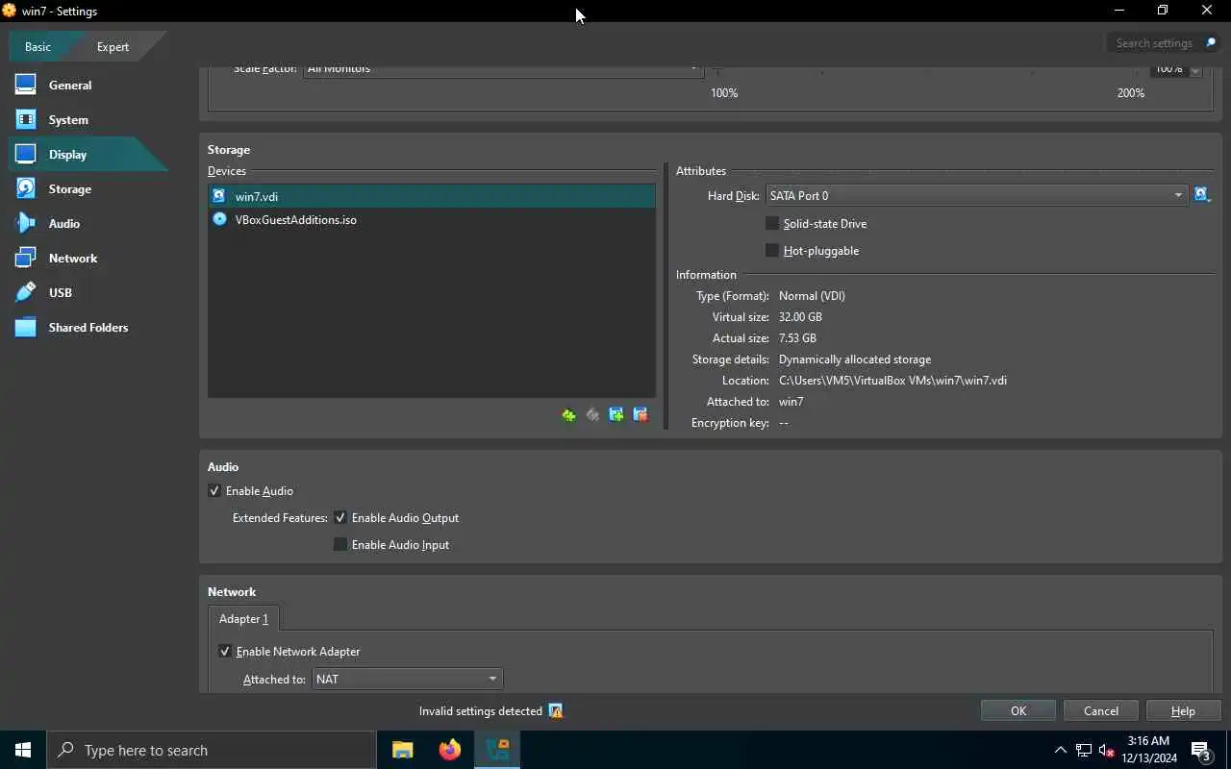Click the Search settings field
The height and width of the screenshot is (769, 1231).
1154,43
